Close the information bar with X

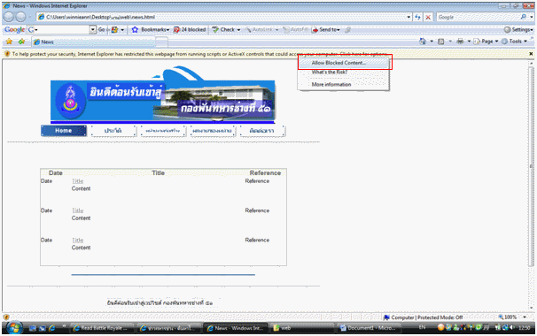[x=531, y=54]
